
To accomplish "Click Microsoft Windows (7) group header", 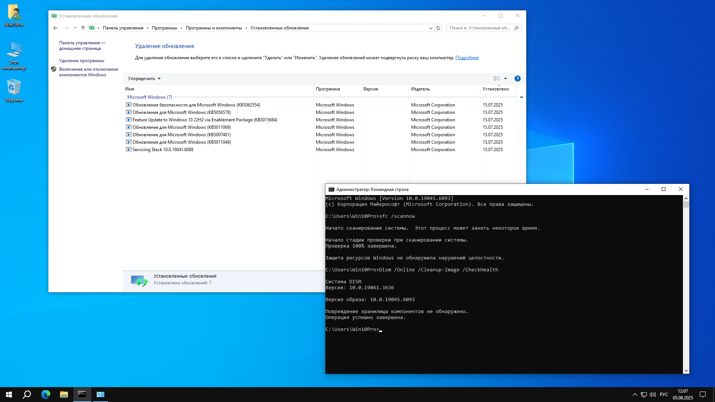I will coord(150,97).
